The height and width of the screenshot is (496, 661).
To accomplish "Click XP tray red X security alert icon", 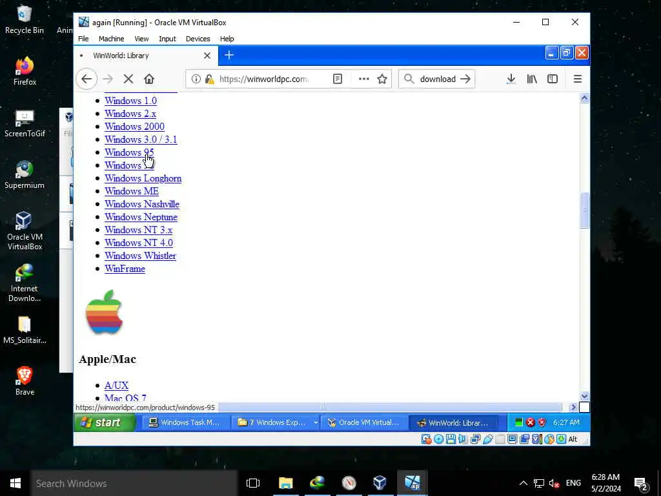I will pyautogui.click(x=531, y=422).
